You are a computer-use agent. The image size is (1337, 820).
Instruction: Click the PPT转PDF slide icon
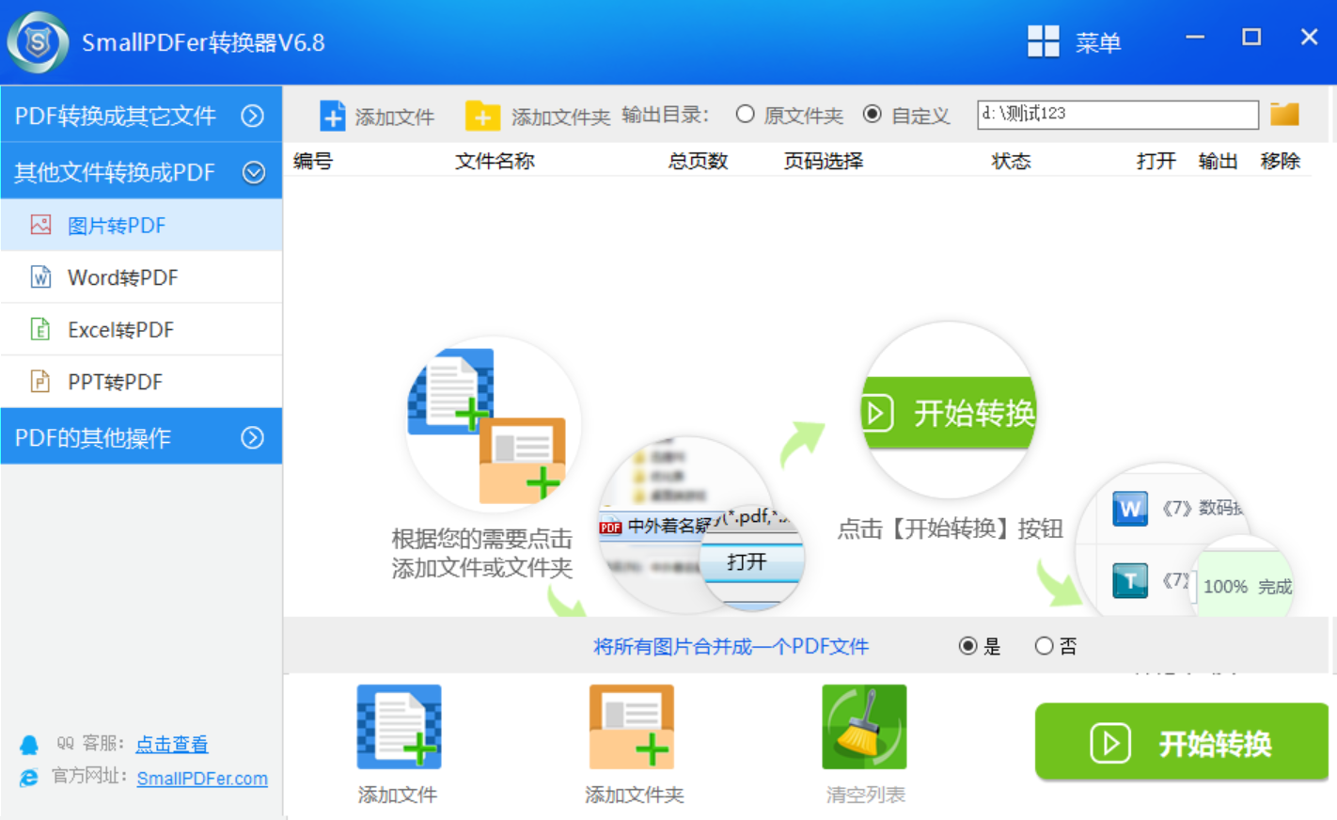[x=40, y=381]
